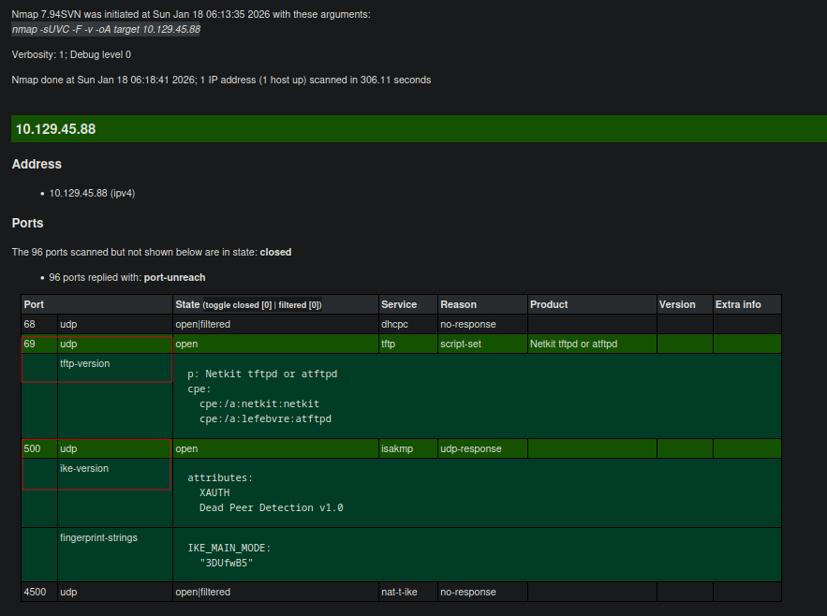Click the tftp-version script label

[x=84, y=363]
